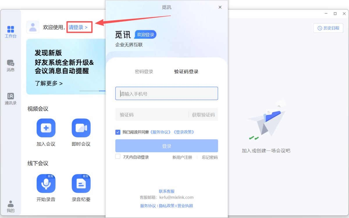Uncheck the service agreement consent checkbox
The image size is (349, 218).
pyautogui.click(x=117, y=132)
